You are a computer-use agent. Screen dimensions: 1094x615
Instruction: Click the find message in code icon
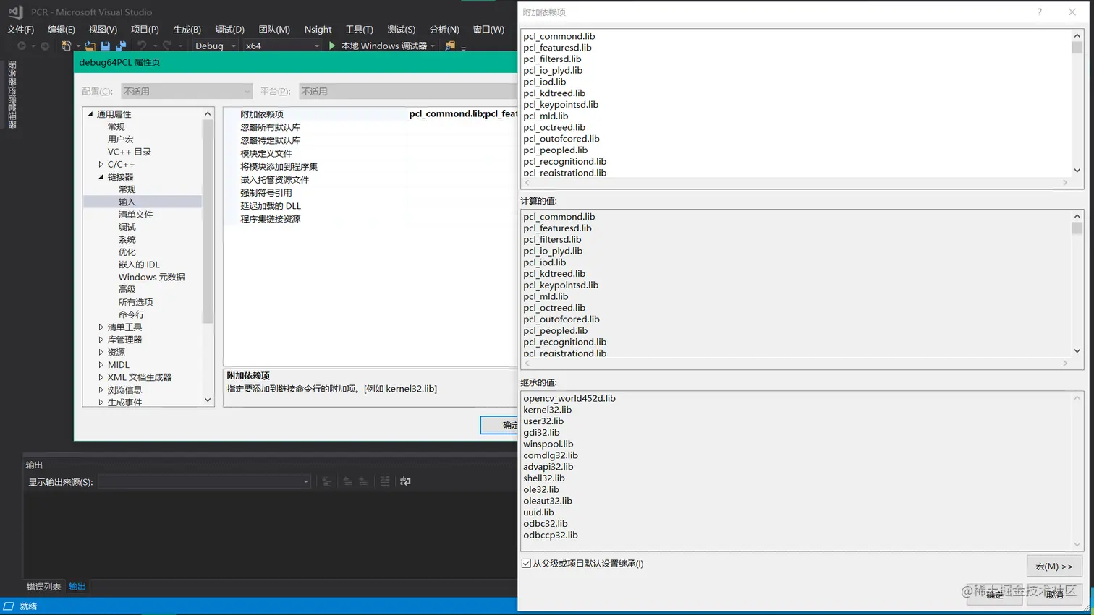[327, 481]
